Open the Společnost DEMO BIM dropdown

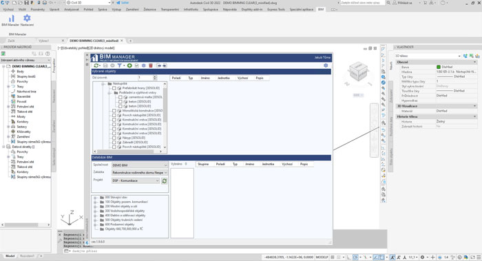click(x=140, y=165)
